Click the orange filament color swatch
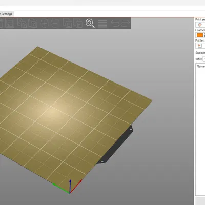Viewport: 205px width, 205px height. [x=200, y=35]
